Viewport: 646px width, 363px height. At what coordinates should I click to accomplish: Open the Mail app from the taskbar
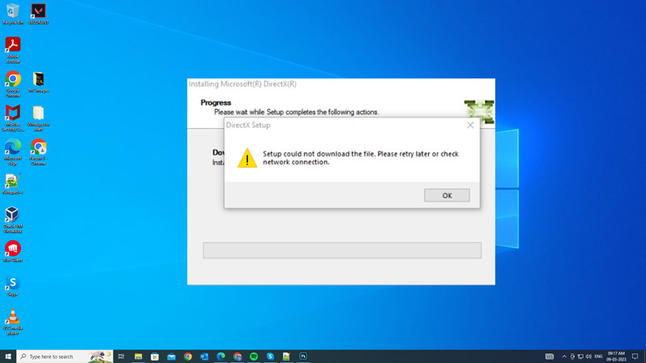point(171,357)
